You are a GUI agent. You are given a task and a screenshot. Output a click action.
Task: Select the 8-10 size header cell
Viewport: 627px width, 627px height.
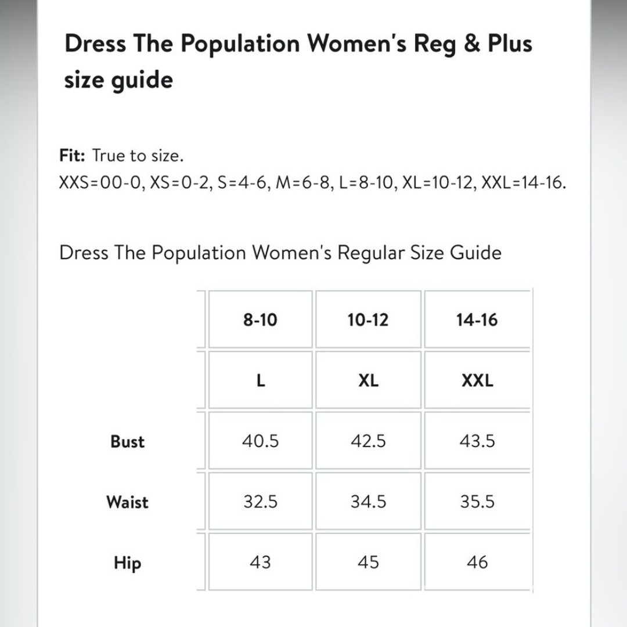click(260, 319)
